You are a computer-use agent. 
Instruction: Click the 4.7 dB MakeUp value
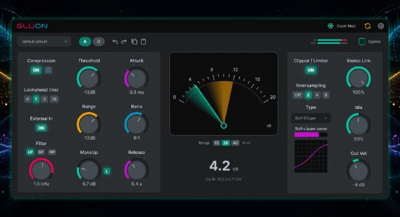pyautogui.click(x=89, y=183)
